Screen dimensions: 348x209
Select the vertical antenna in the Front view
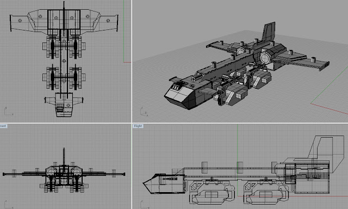[x=64, y=157]
